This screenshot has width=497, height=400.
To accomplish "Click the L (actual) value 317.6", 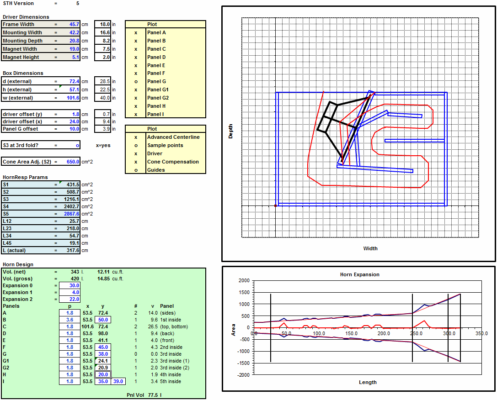I will tap(69, 250).
